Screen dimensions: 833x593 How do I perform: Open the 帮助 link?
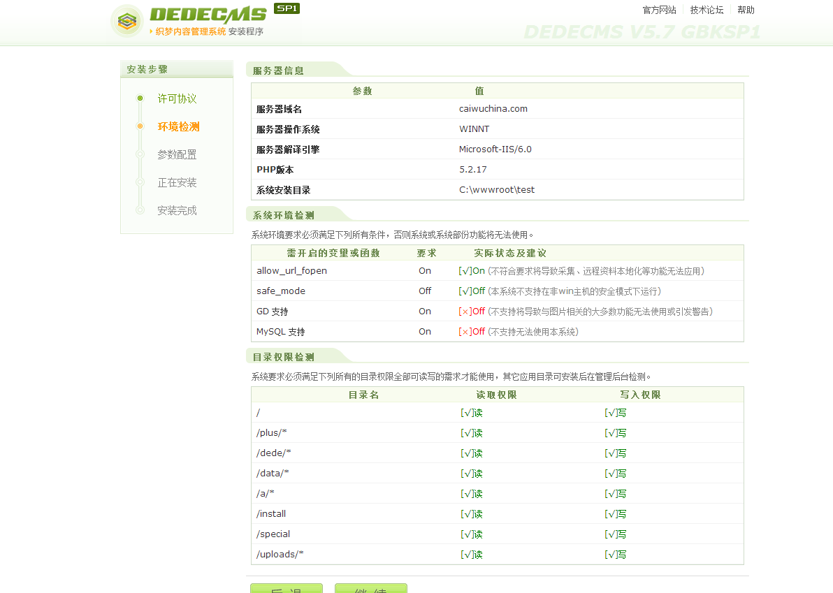click(746, 10)
